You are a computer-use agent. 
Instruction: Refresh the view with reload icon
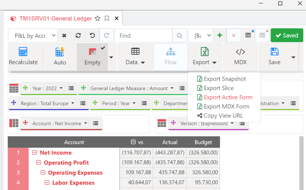coord(78,35)
